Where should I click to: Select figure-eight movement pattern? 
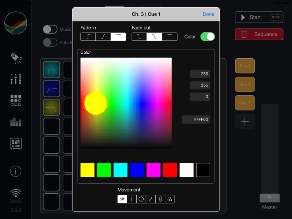click(160, 199)
